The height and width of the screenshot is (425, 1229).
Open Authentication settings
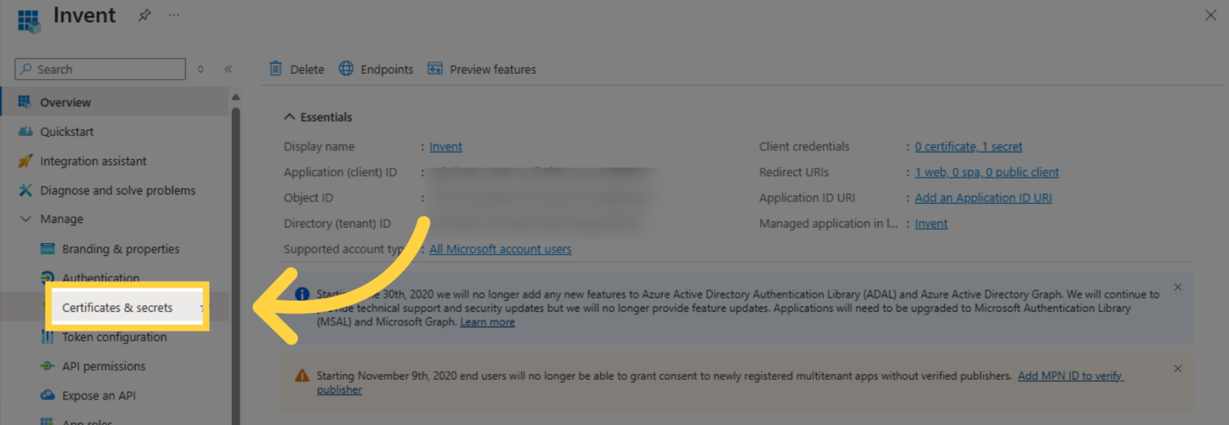coord(101,278)
